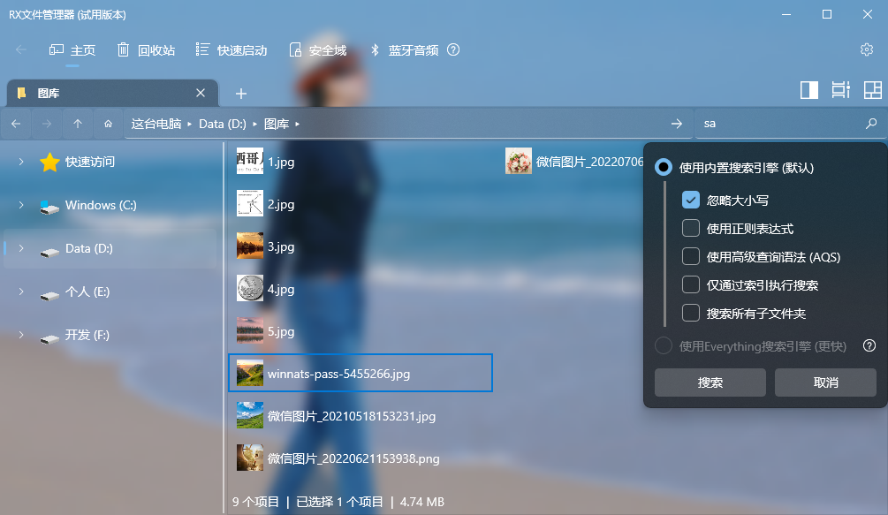Jump to home location icon

click(108, 124)
